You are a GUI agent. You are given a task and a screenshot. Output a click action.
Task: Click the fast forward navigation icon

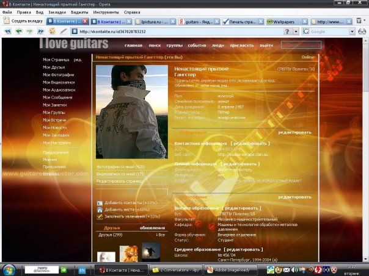40,31
